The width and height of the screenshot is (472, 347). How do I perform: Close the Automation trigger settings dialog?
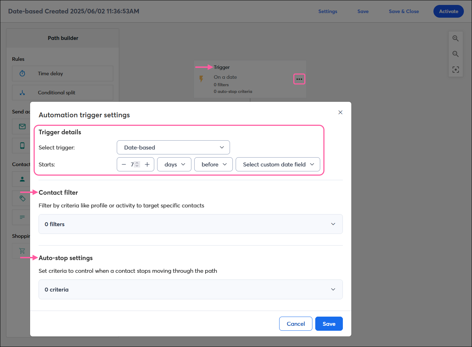tap(340, 112)
